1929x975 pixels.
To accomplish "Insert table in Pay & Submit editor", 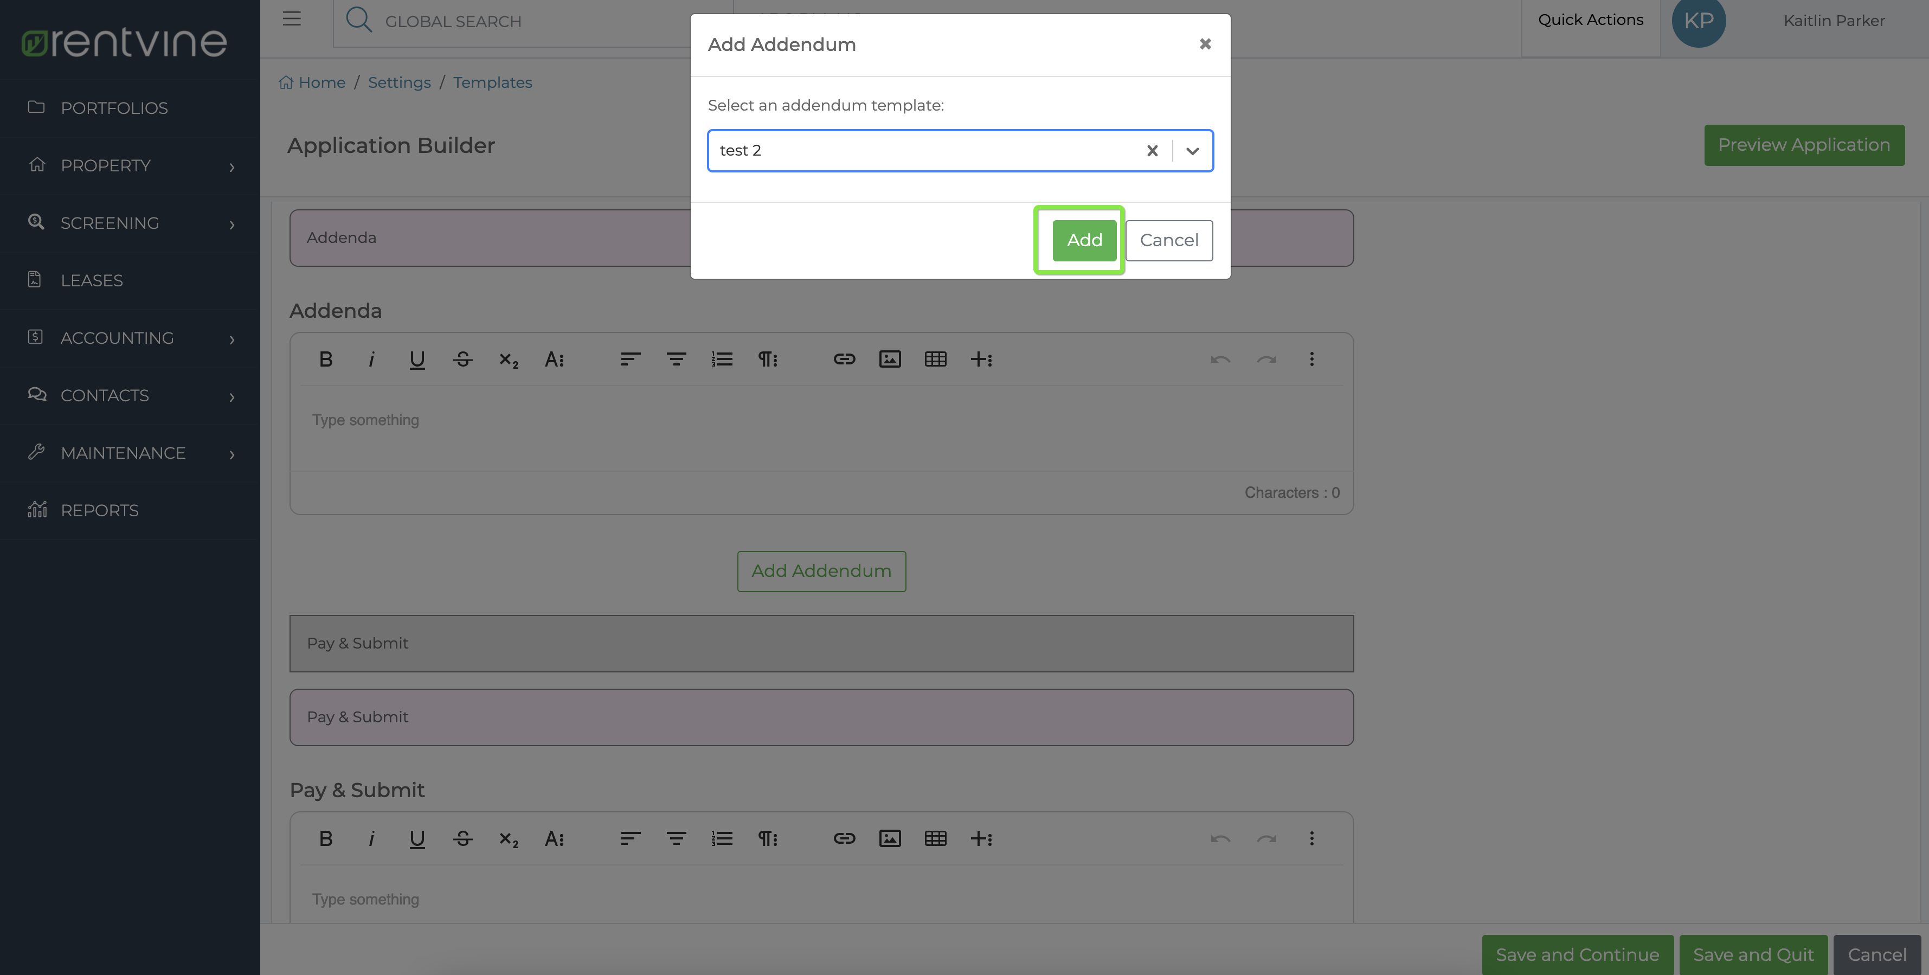I will point(935,839).
